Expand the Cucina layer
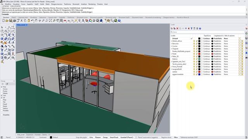The image size is (248, 139). tap(172, 46)
